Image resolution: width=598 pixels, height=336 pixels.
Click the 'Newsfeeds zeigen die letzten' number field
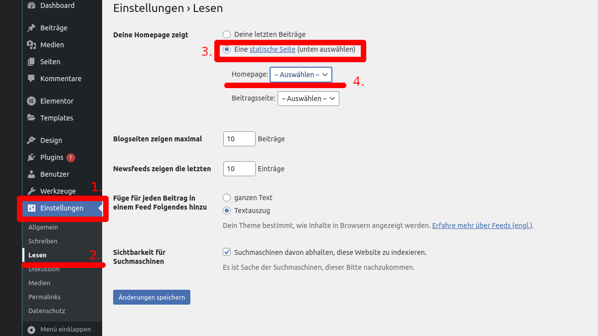tap(239, 169)
